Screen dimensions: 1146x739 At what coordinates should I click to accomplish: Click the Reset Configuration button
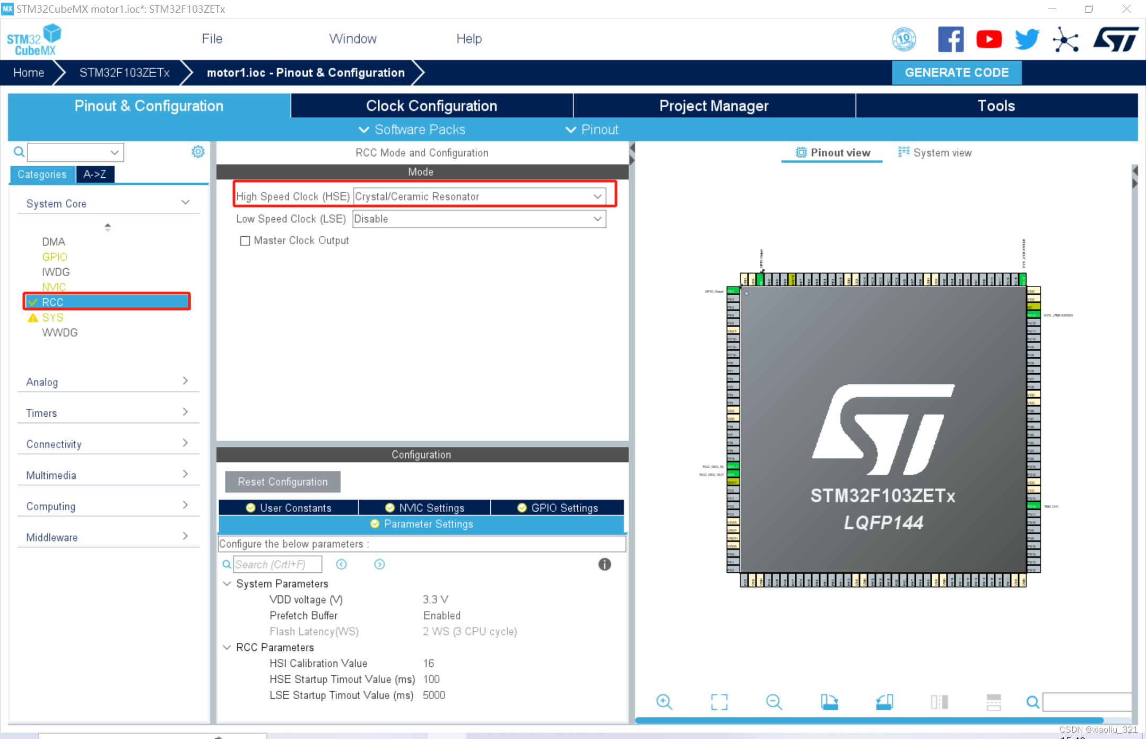pos(282,482)
